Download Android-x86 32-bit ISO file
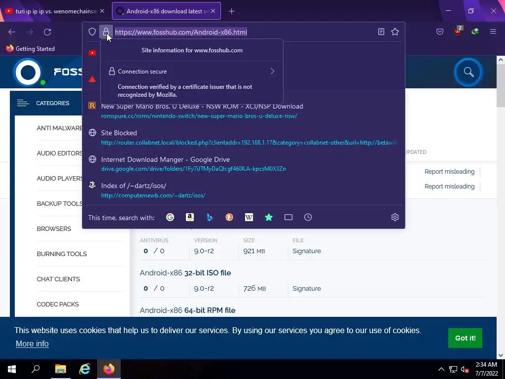This screenshot has width=505, height=379. point(185,273)
